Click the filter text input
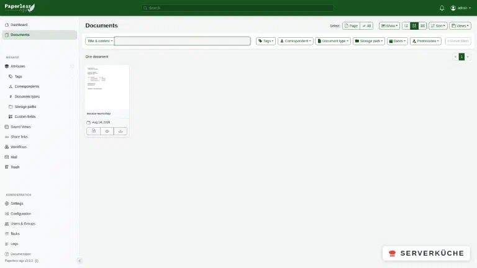Viewport: 477px width, 268px height. 183,41
